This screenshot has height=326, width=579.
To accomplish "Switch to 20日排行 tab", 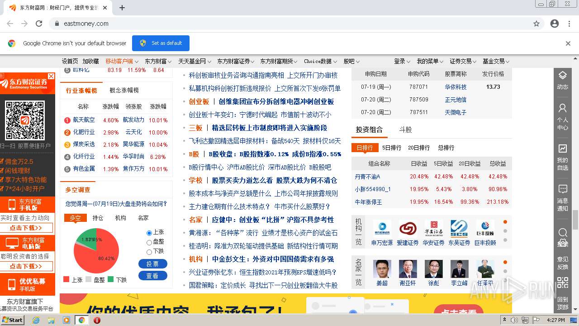I will pyautogui.click(x=419, y=148).
